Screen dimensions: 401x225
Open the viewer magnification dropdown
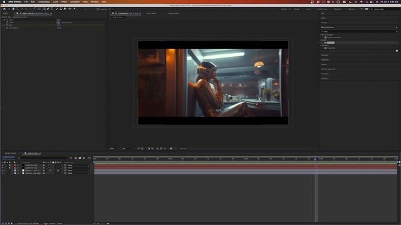point(114,149)
